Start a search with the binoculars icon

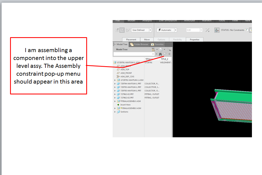point(160,54)
